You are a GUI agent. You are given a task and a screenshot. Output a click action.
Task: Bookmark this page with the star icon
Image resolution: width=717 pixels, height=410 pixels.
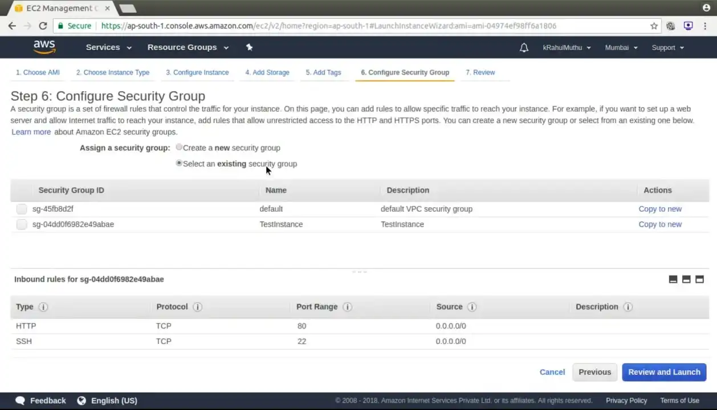pyautogui.click(x=654, y=26)
